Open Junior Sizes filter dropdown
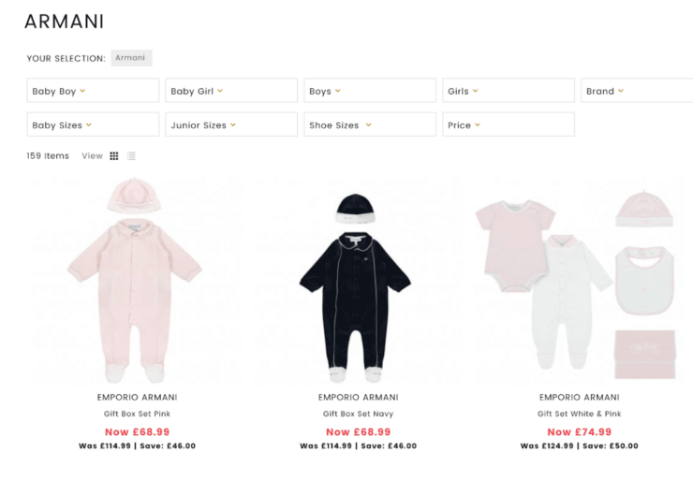The image size is (693, 481). 231,125
